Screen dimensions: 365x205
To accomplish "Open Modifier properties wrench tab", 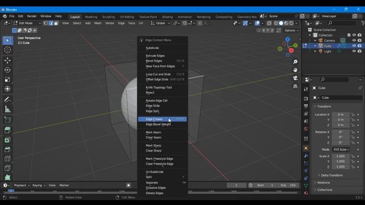I will [306, 155].
